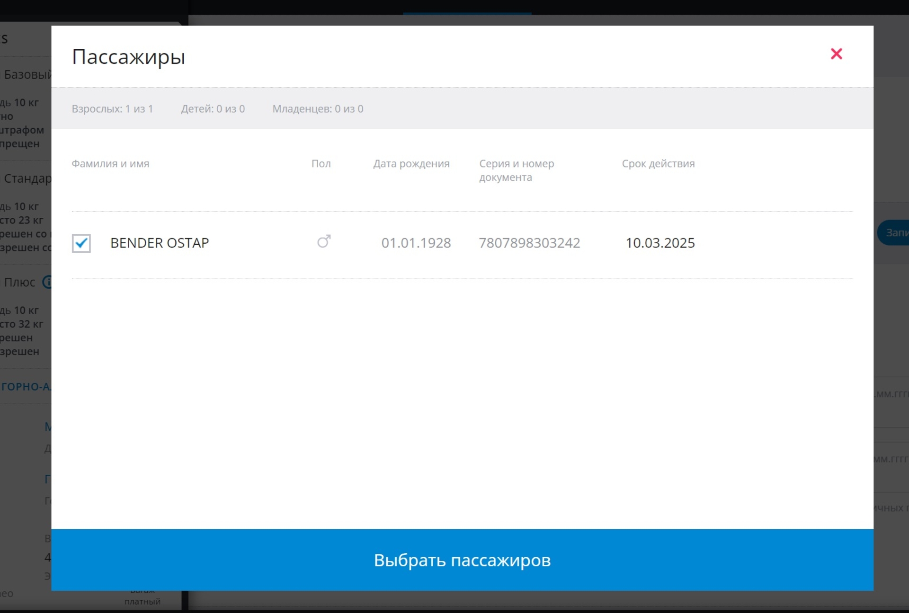The width and height of the screenshot is (909, 613).
Task: Select the Базовый fare label
Action: tap(27, 75)
